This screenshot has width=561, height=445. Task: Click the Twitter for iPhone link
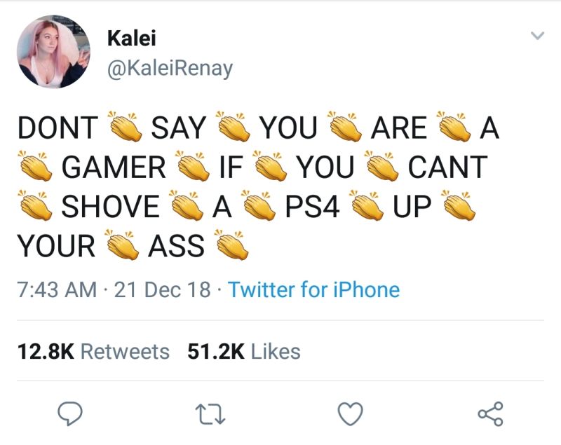pos(313,289)
